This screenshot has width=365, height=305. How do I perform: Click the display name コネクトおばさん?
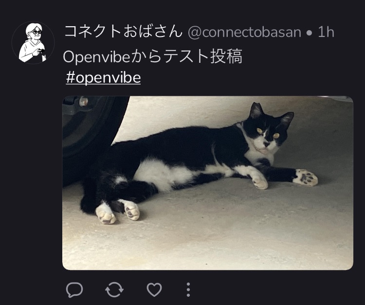(123, 32)
